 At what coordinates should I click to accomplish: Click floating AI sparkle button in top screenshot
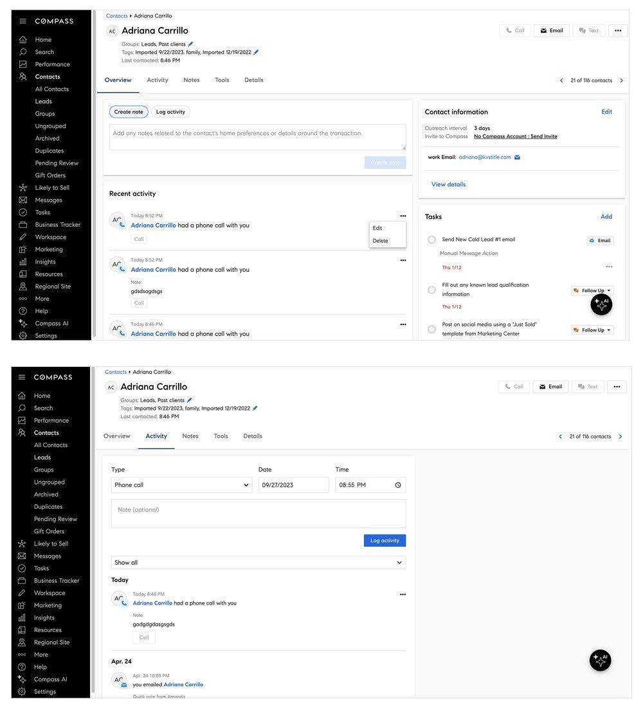(x=601, y=305)
